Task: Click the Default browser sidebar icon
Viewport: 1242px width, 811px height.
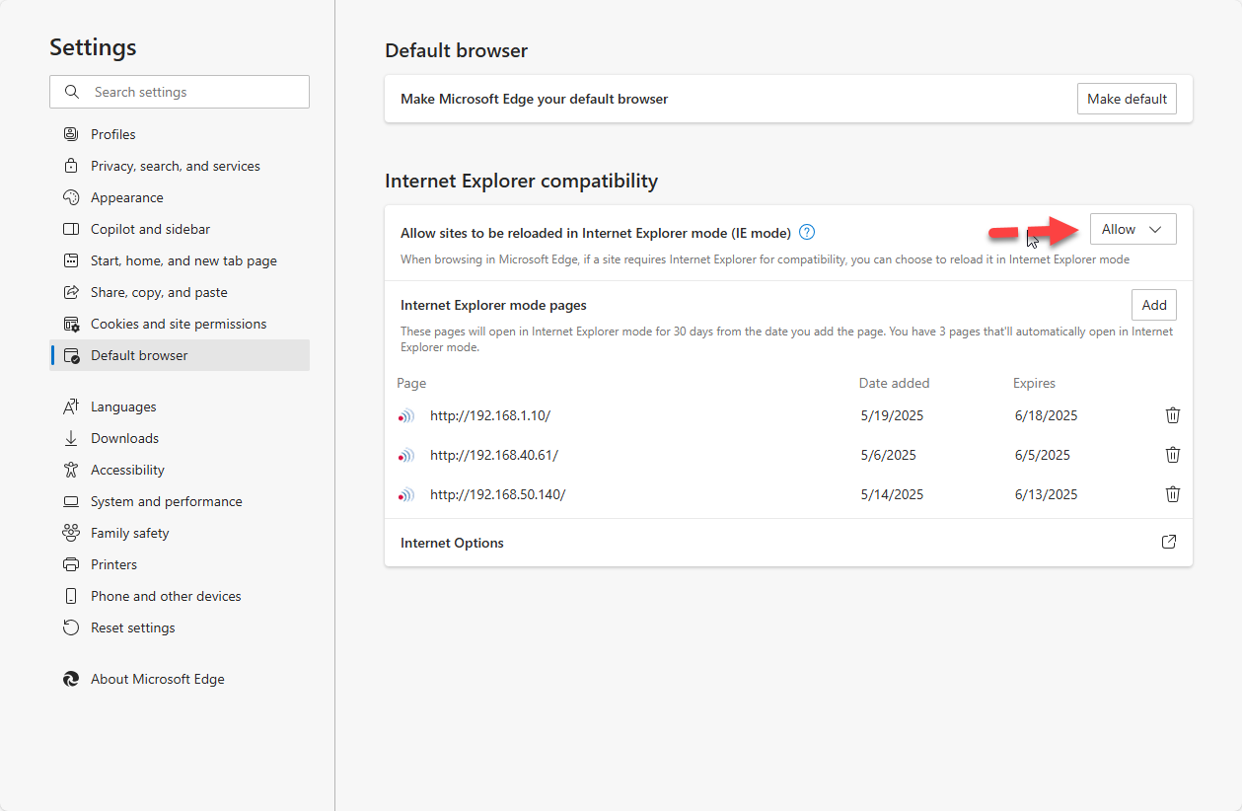Action: (x=71, y=355)
